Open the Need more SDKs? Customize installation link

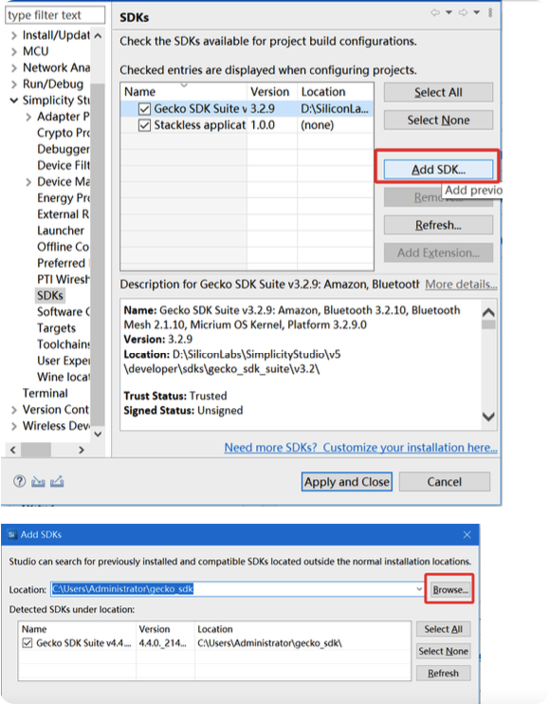coord(360,448)
